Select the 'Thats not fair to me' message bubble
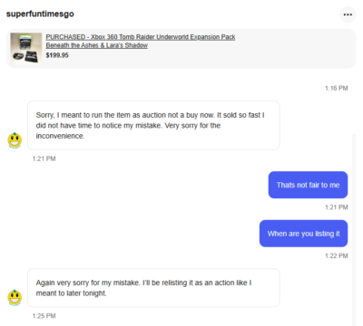 click(x=308, y=185)
